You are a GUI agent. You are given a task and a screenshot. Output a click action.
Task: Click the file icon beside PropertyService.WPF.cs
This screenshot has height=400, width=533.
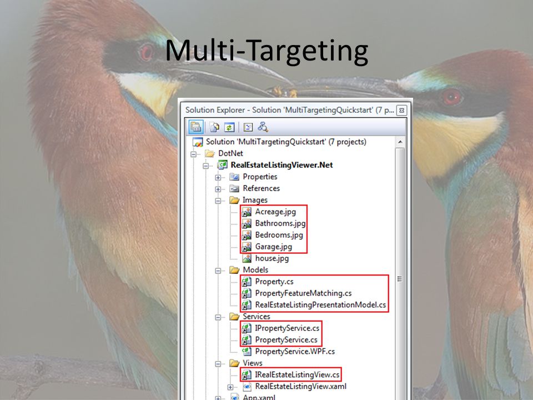tap(247, 351)
